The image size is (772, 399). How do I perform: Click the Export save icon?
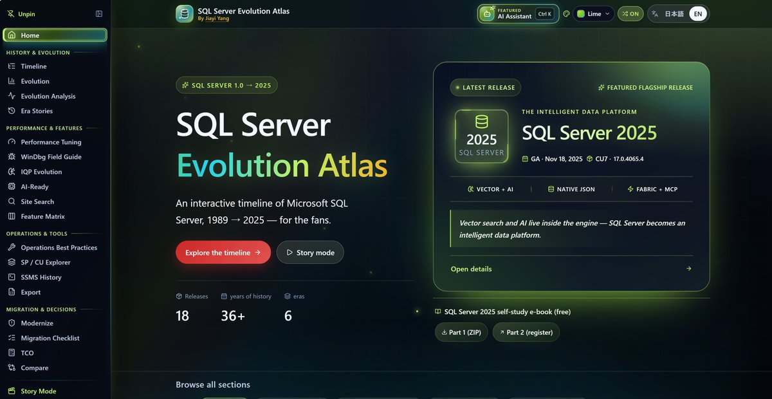tap(12, 292)
